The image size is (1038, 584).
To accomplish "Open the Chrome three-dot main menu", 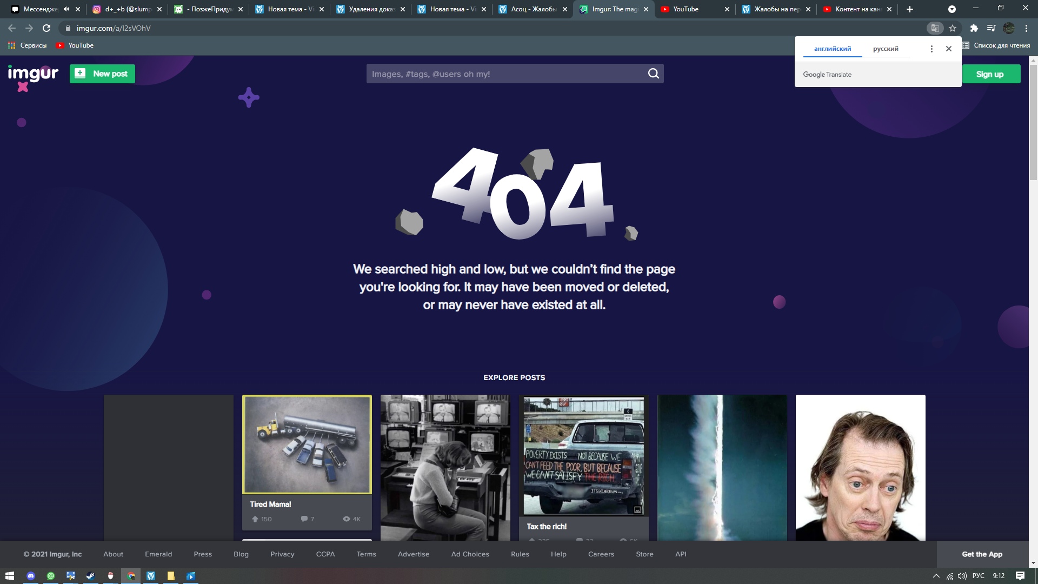I will (x=1026, y=28).
